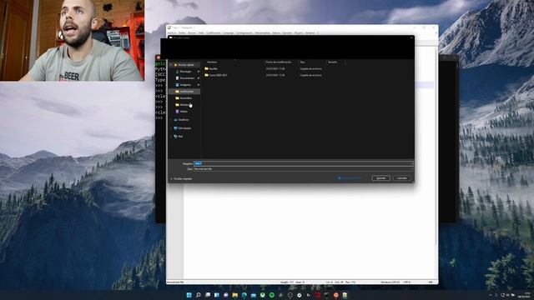Open Codificación menu in Notepad++
Screen dimensions: 534x300
[x=214, y=33]
